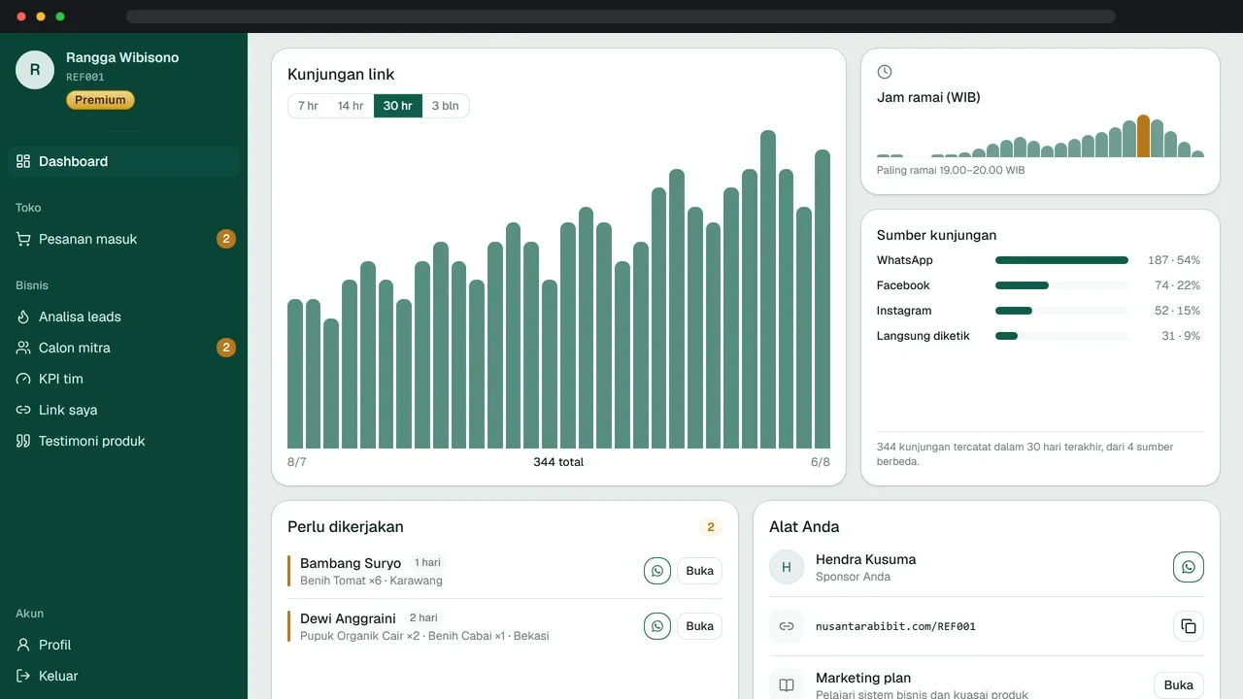Open Dewi Anggraini's order with Buka
This screenshot has width=1243, height=699.
pos(700,626)
